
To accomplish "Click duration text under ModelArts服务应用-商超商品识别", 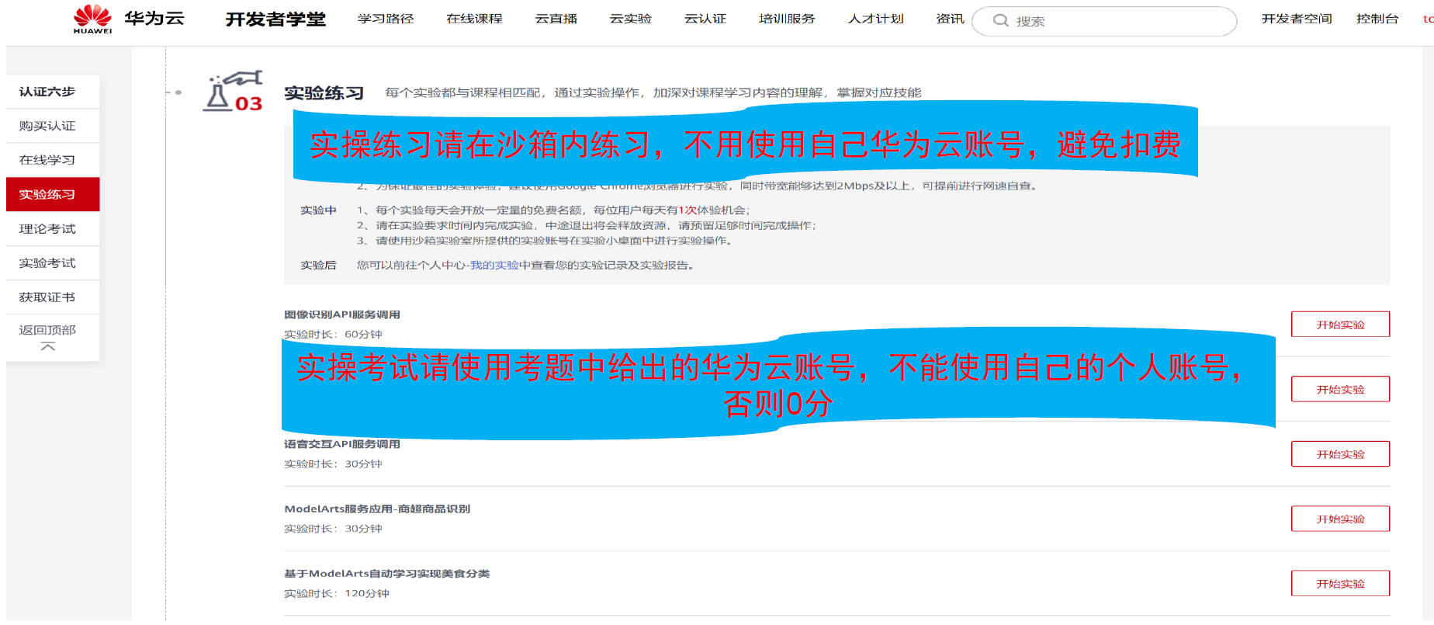I will click(x=333, y=529).
